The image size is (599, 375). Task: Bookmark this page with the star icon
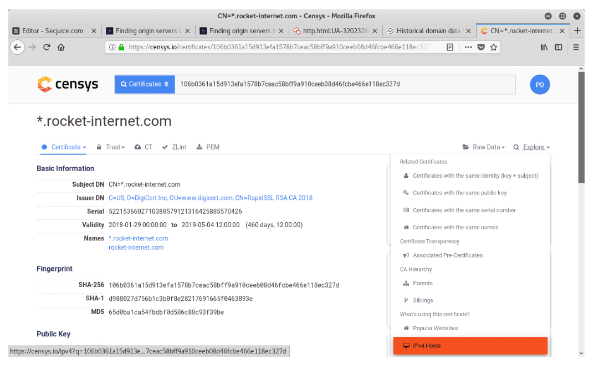point(494,47)
